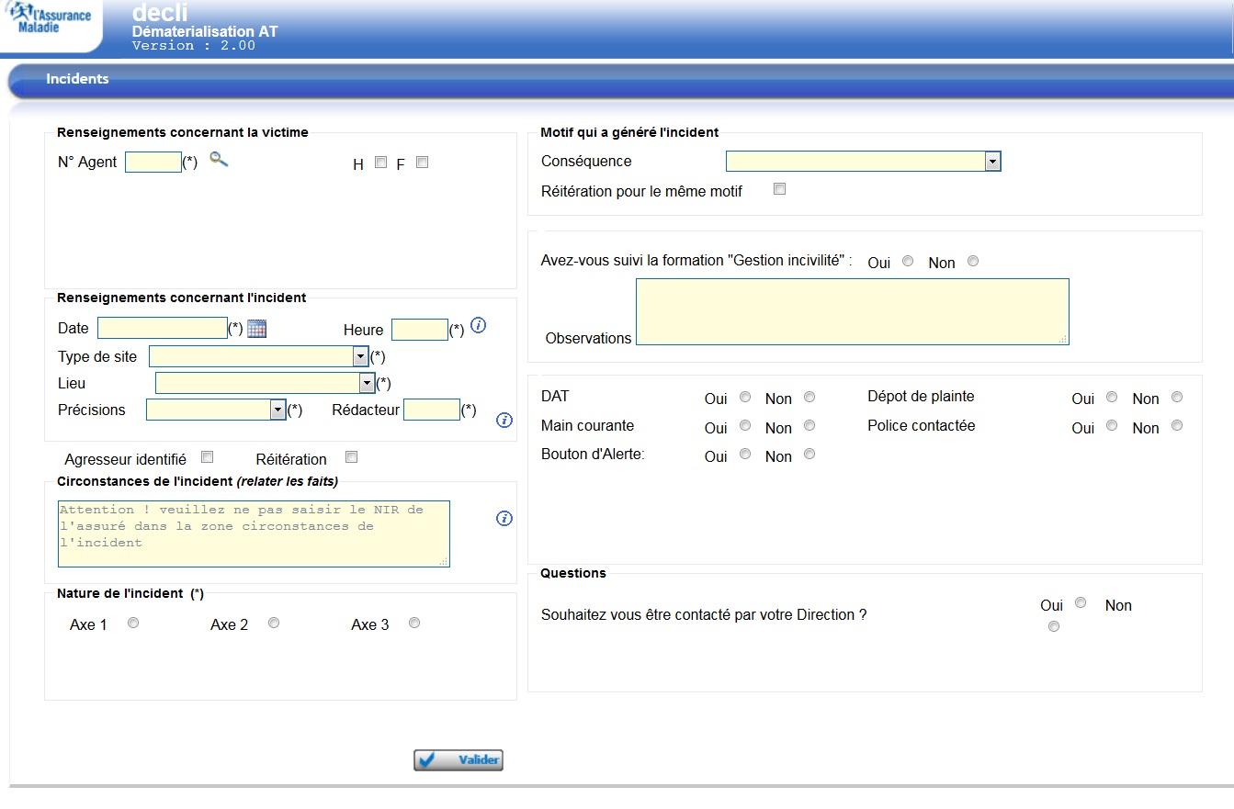This screenshot has height=809, width=1234.
Task: Select Axe 2 radio button
Action: pyautogui.click(x=274, y=624)
